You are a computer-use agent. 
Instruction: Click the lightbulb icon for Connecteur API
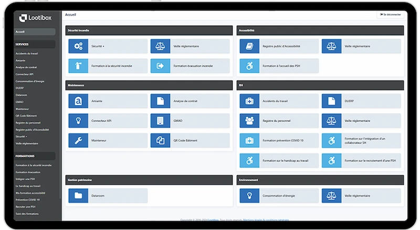tap(78, 121)
